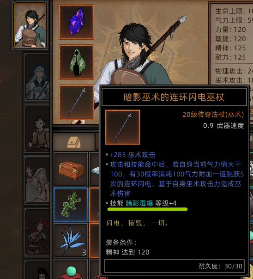Click the green feathered cloak slot

click(77, 62)
